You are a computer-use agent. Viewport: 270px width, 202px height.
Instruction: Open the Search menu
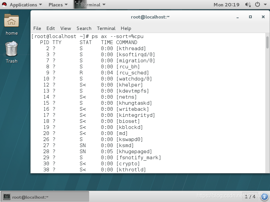coord(84,28)
